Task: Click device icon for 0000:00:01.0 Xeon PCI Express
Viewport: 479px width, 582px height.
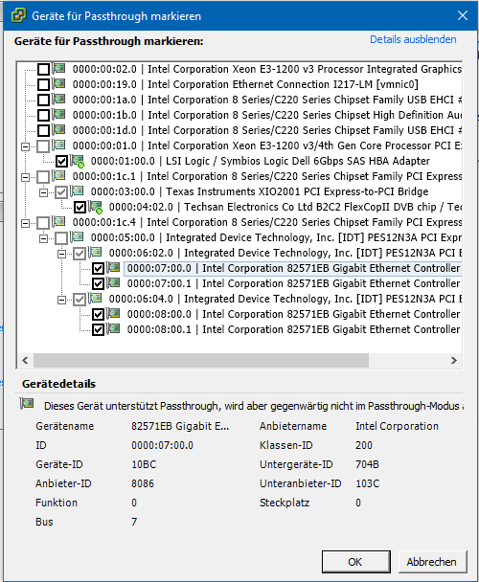Action: (x=58, y=145)
